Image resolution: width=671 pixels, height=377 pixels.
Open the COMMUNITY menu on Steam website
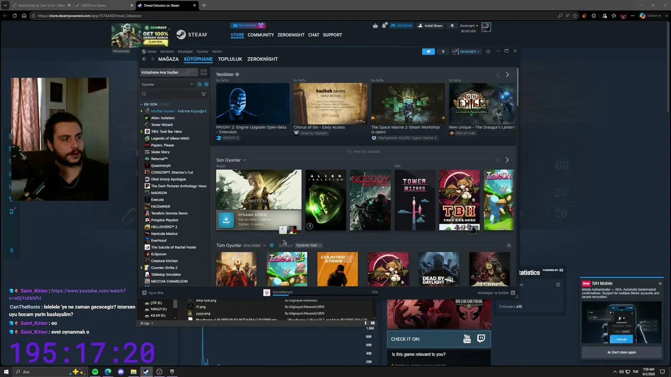tap(261, 35)
